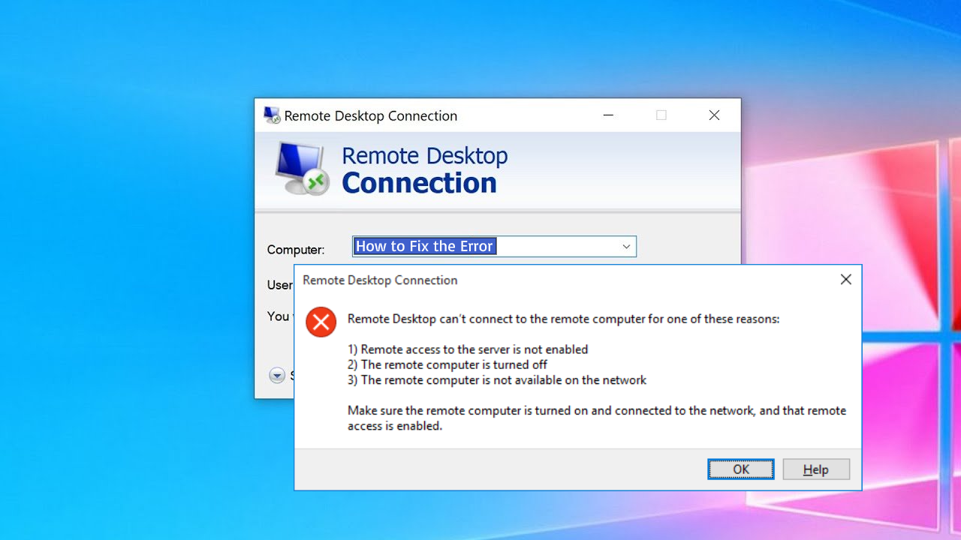The height and width of the screenshot is (540, 961).
Task: Click the main window's title bar text
Action: coord(371,116)
